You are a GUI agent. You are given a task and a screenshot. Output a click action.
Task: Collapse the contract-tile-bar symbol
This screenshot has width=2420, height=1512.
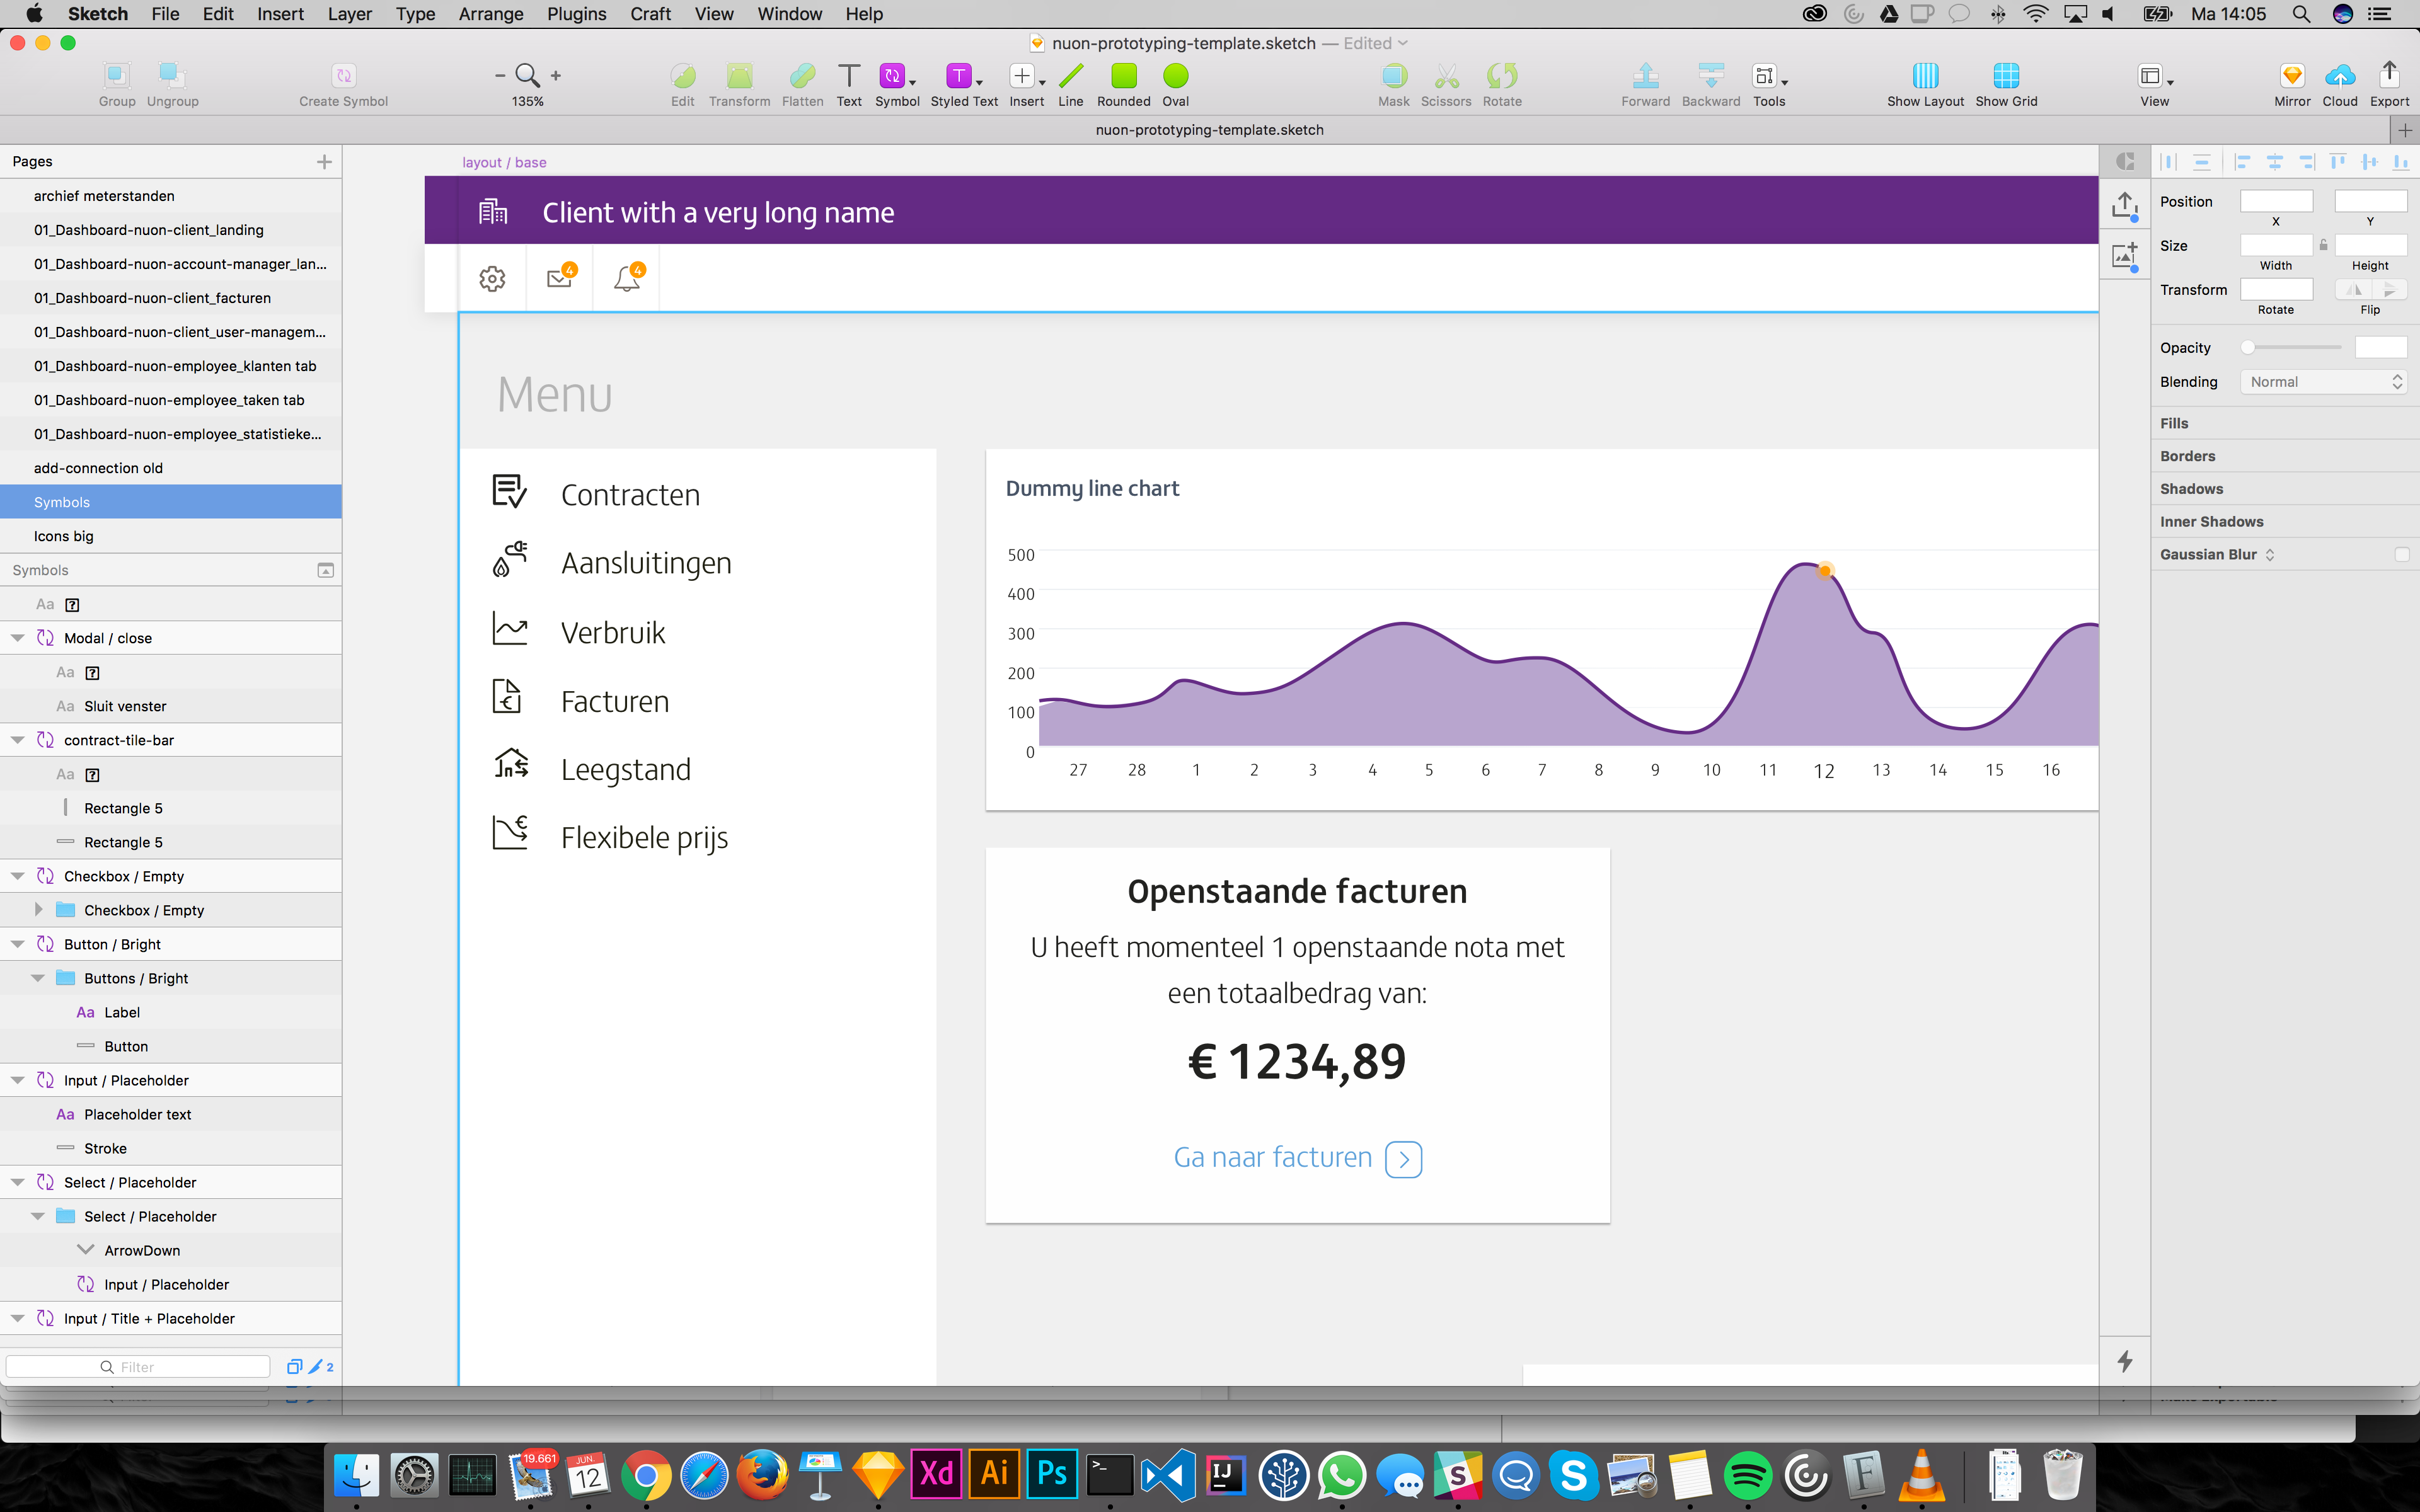(x=18, y=740)
